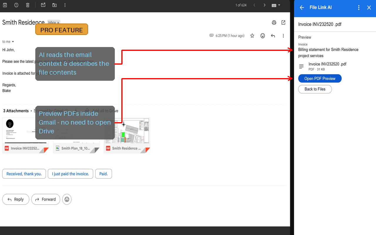The height and width of the screenshot is (235, 376).
Task: Remove the Inbox label from the email
Action: click(x=58, y=23)
